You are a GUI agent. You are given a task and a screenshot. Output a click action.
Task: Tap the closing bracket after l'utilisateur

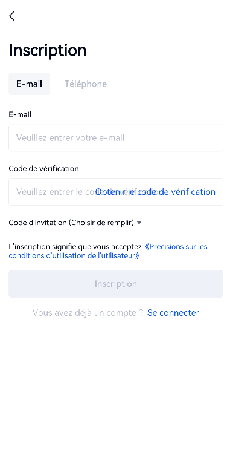tap(137, 256)
